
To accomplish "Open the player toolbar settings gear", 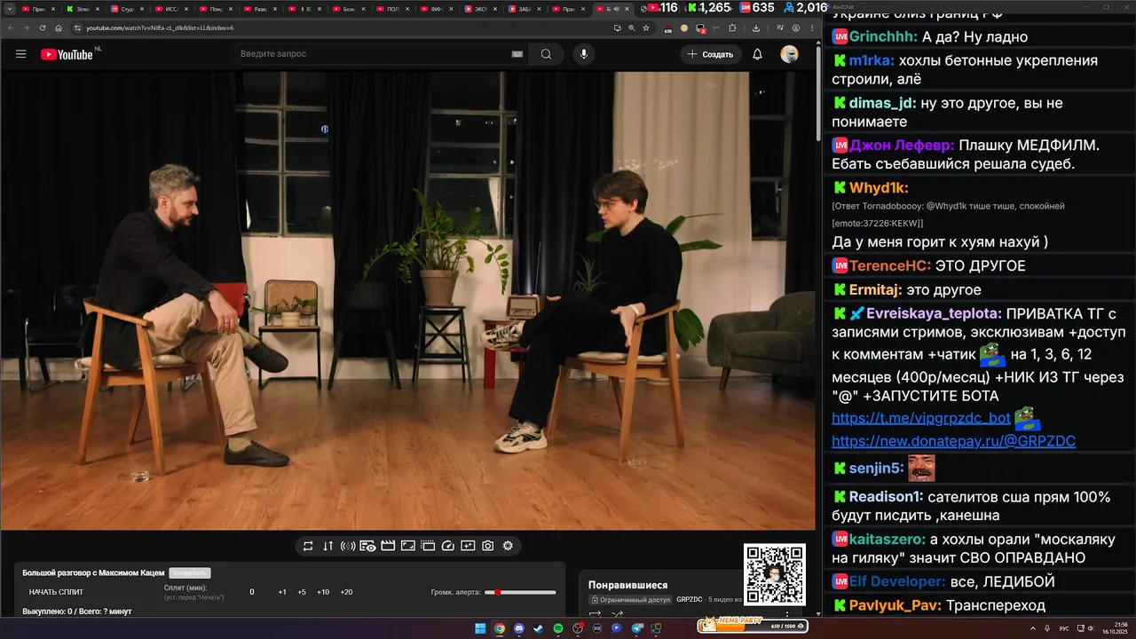I will click(x=508, y=546).
